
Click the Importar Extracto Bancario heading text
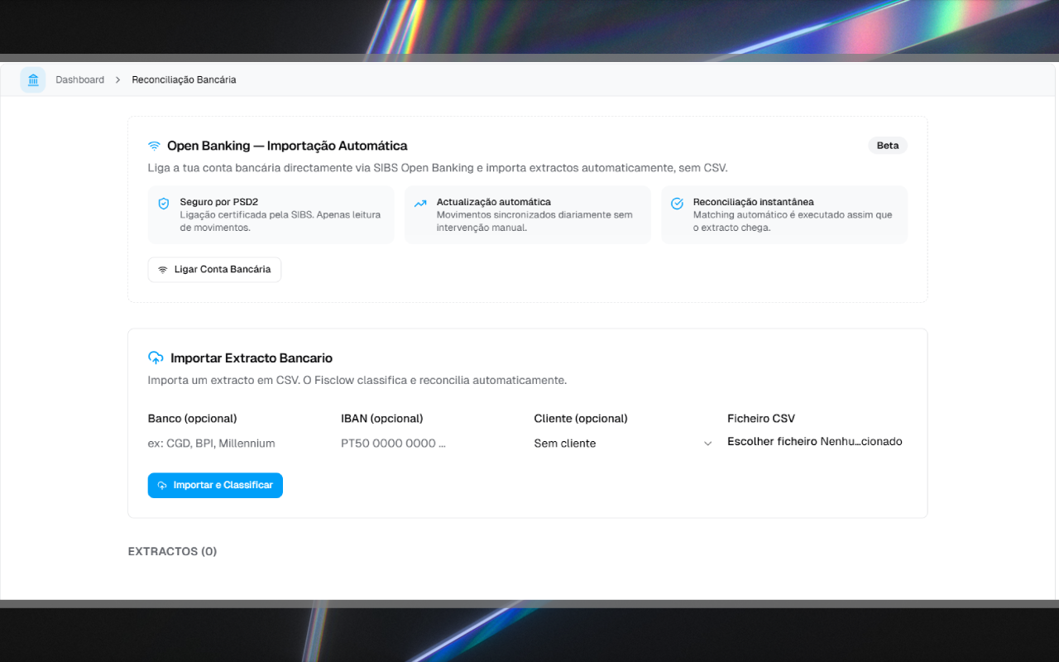click(252, 358)
